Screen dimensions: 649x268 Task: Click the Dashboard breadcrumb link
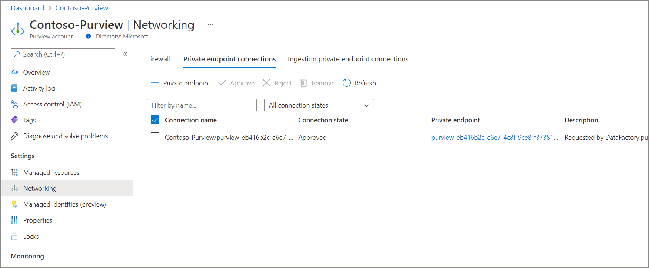pyautogui.click(x=27, y=8)
